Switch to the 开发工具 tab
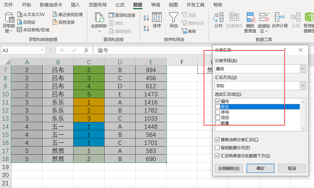Viewport: 314px width, 188px height. click(195, 5)
